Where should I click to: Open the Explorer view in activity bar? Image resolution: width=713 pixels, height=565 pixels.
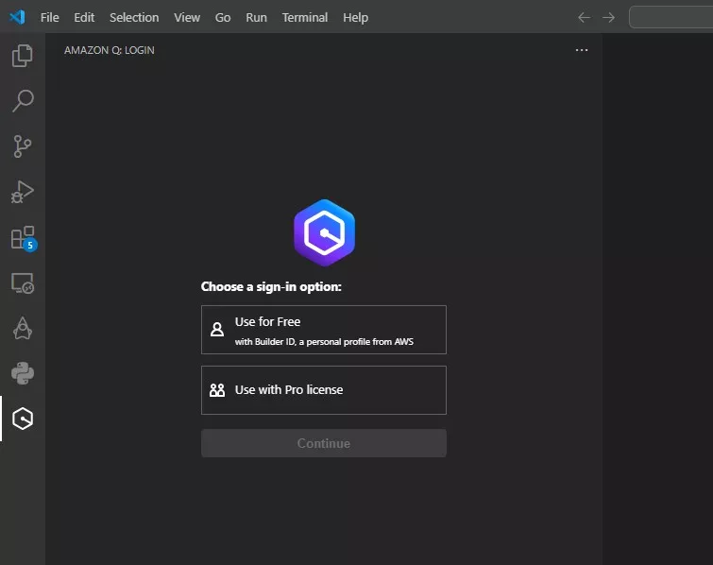(23, 56)
